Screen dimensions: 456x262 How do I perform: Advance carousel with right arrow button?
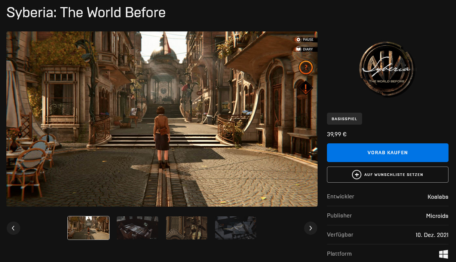[310, 228]
